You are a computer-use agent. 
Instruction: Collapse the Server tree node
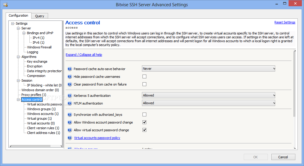pos(18,28)
